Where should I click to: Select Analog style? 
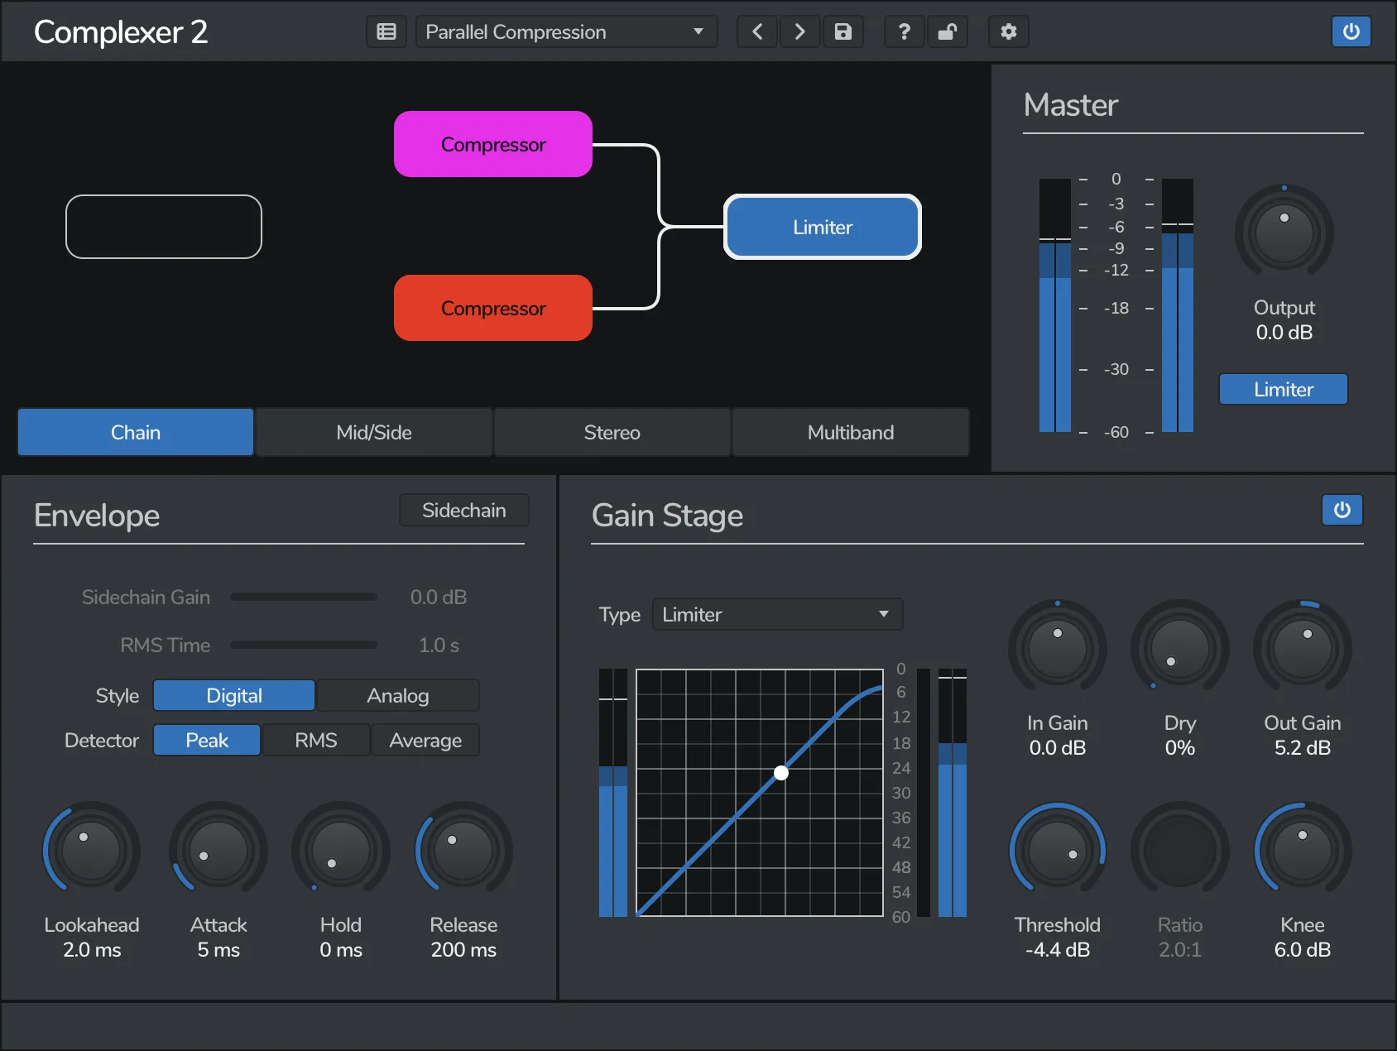click(398, 695)
